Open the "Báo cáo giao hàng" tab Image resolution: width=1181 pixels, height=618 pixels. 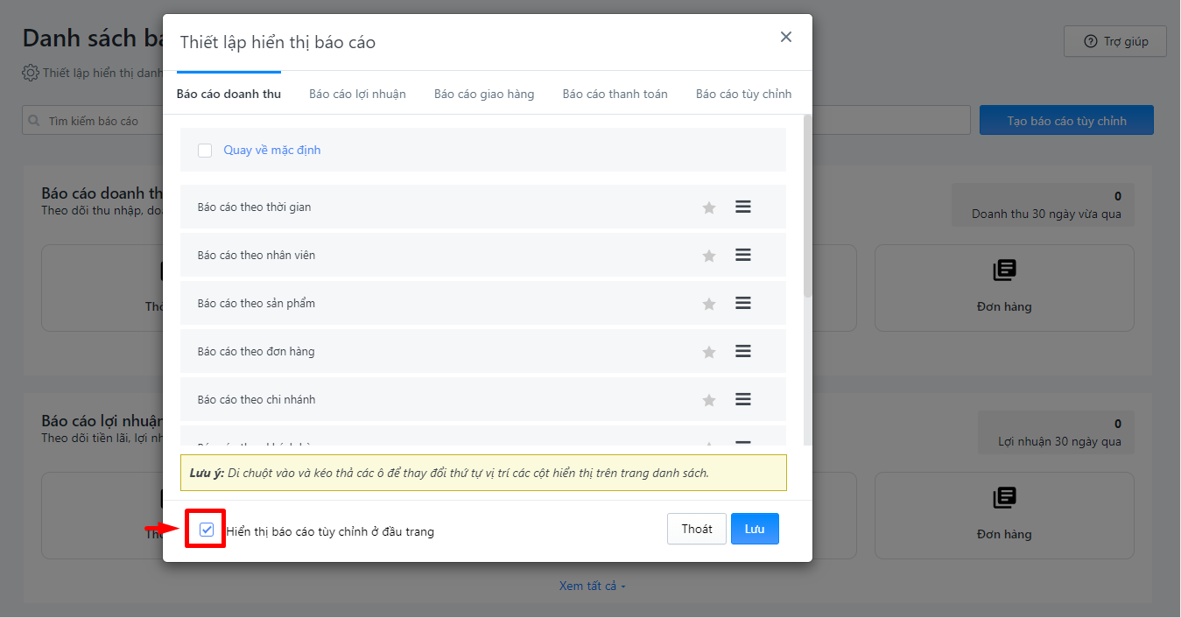484,94
